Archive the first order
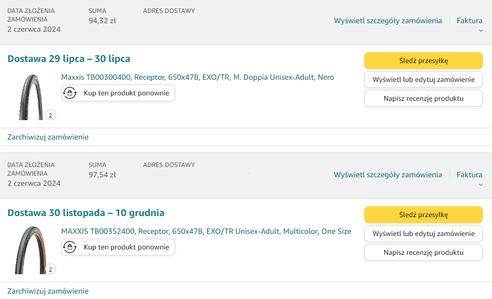The image size is (492, 299). pyautogui.click(x=48, y=137)
